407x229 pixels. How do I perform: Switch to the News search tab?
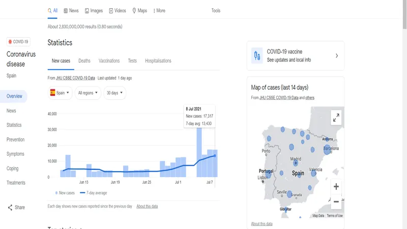(71, 11)
